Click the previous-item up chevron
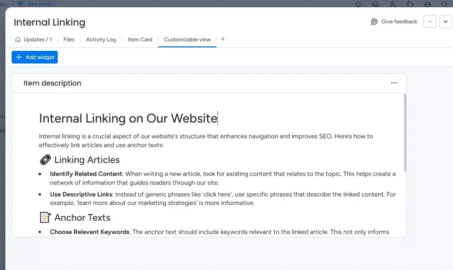 pos(430,21)
